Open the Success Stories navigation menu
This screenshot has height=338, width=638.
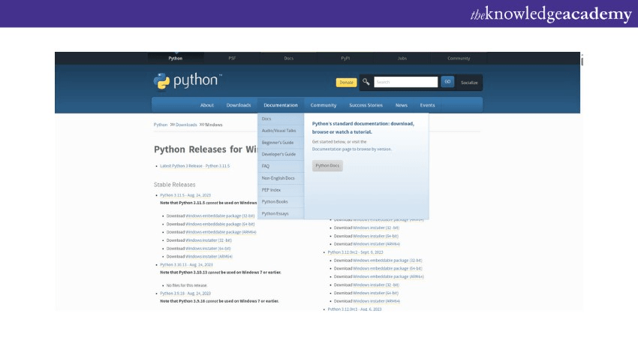(366, 105)
